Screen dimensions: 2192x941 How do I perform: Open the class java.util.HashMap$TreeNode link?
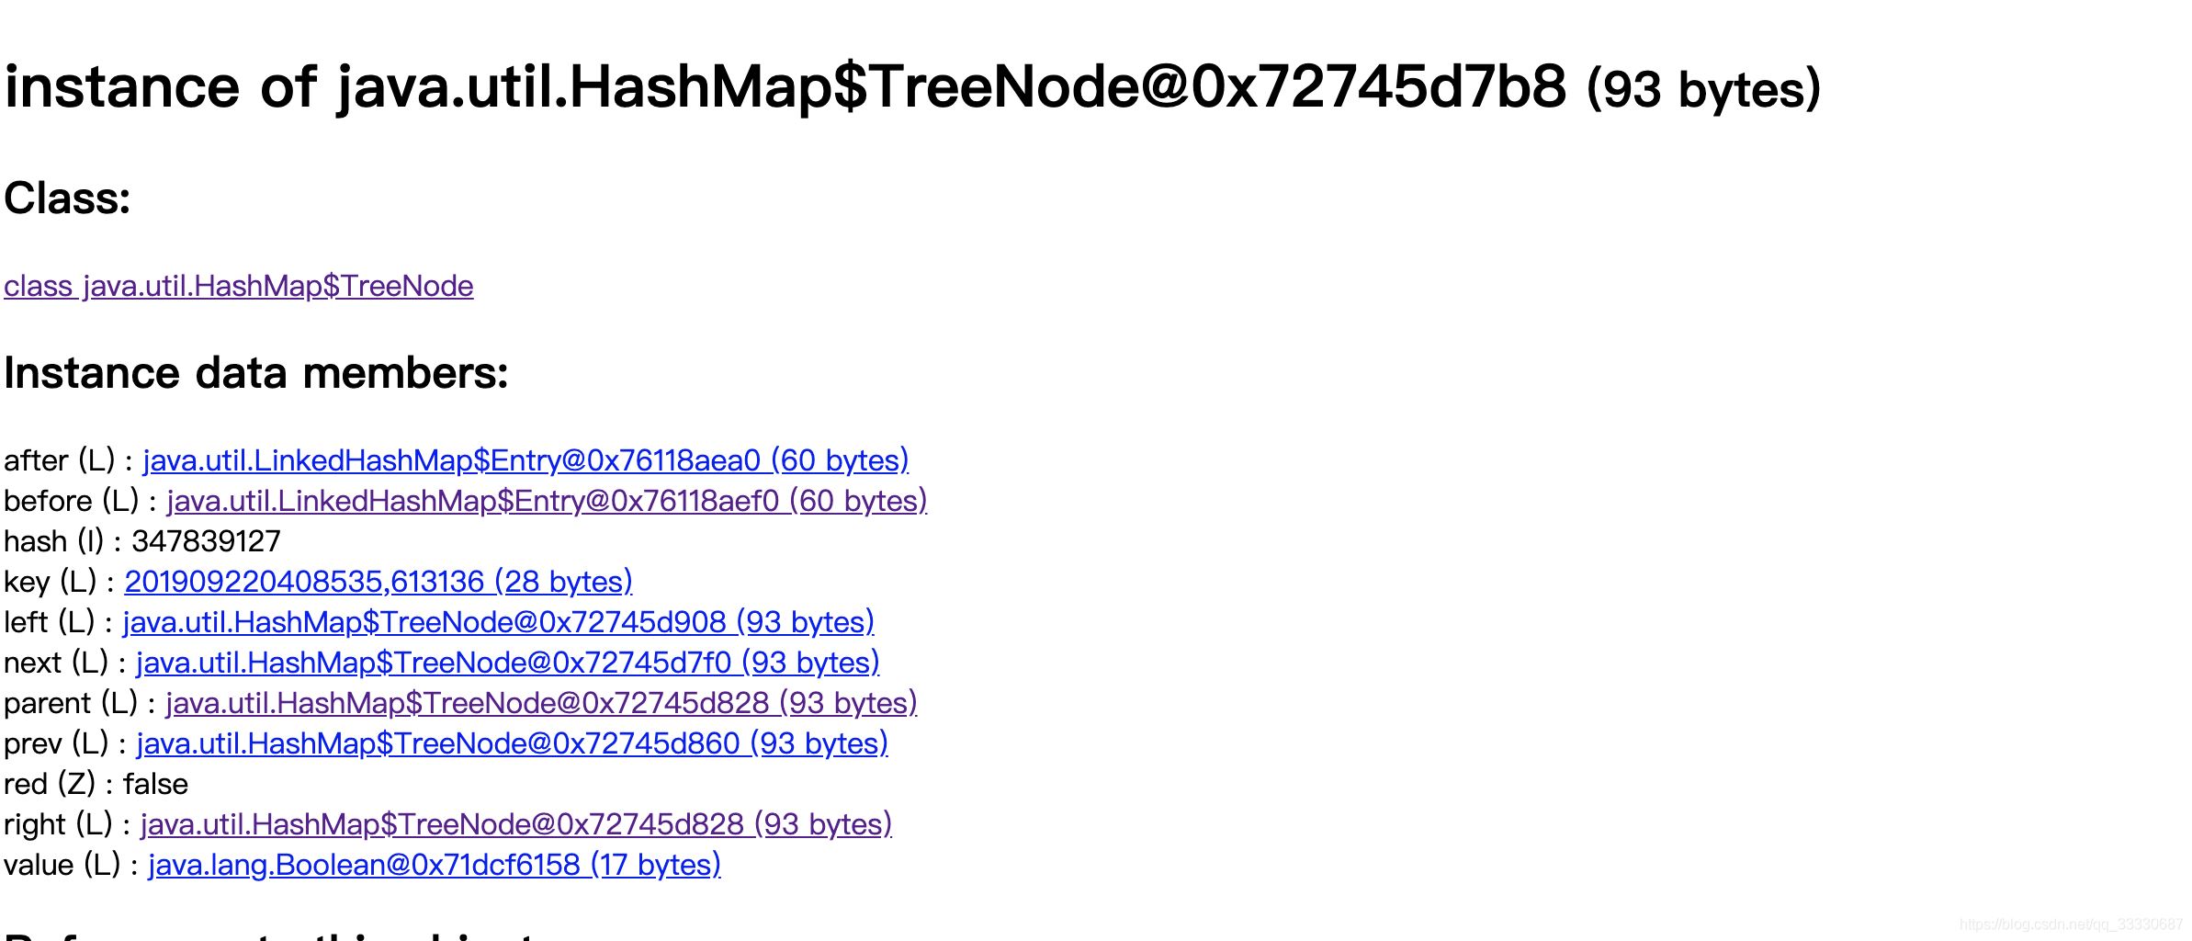pos(238,286)
